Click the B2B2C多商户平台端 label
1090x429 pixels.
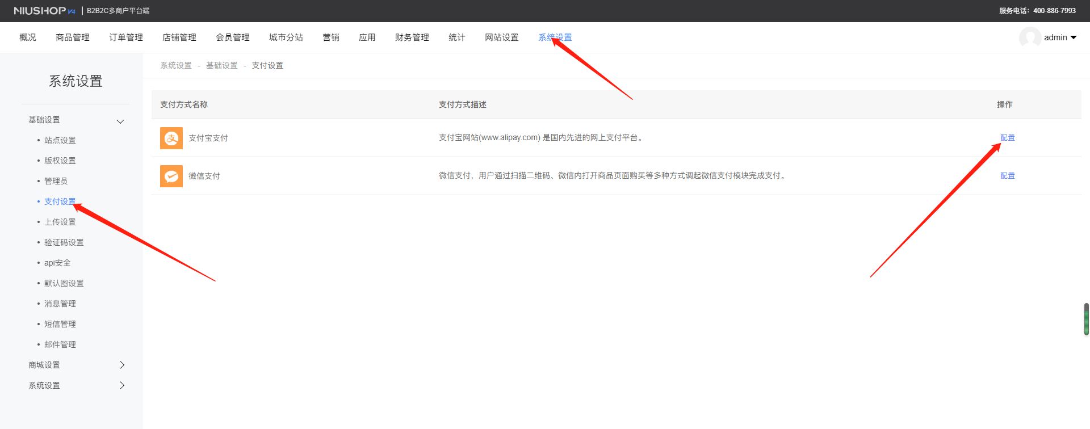(118, 11)
